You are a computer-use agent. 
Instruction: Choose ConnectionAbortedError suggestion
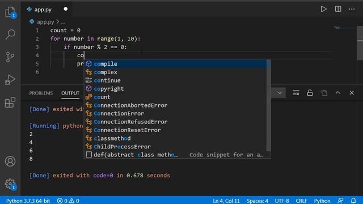coord(175,105)
